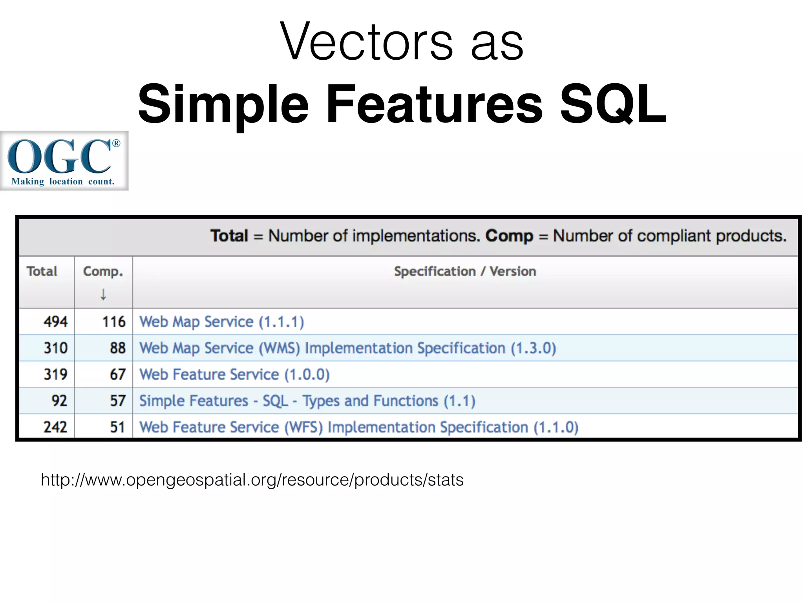This screenshot has width=804, height=603.
Task: Select the total value 494
Action: click(56, 322)
